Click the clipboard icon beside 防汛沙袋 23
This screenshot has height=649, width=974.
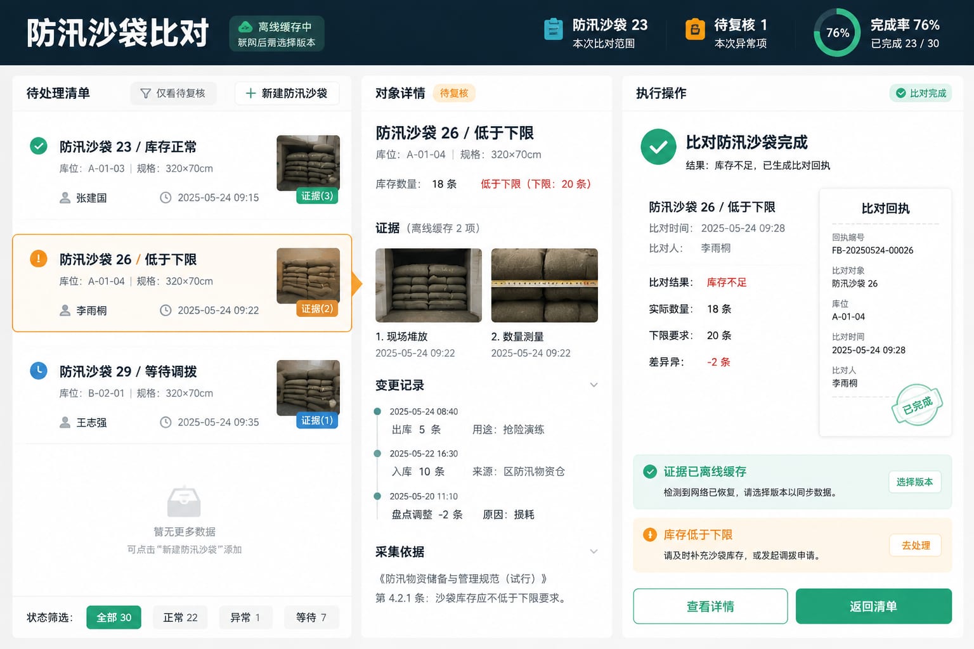[554, 30]
